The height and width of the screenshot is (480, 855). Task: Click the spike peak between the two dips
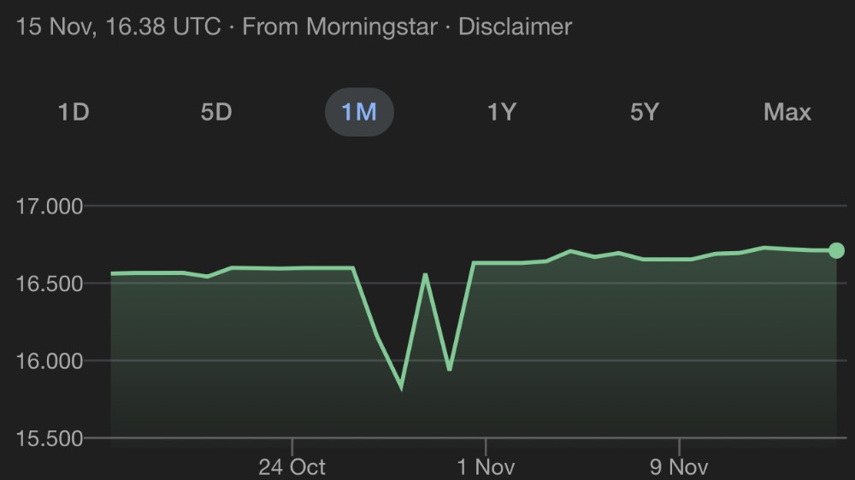pos(425,274)
